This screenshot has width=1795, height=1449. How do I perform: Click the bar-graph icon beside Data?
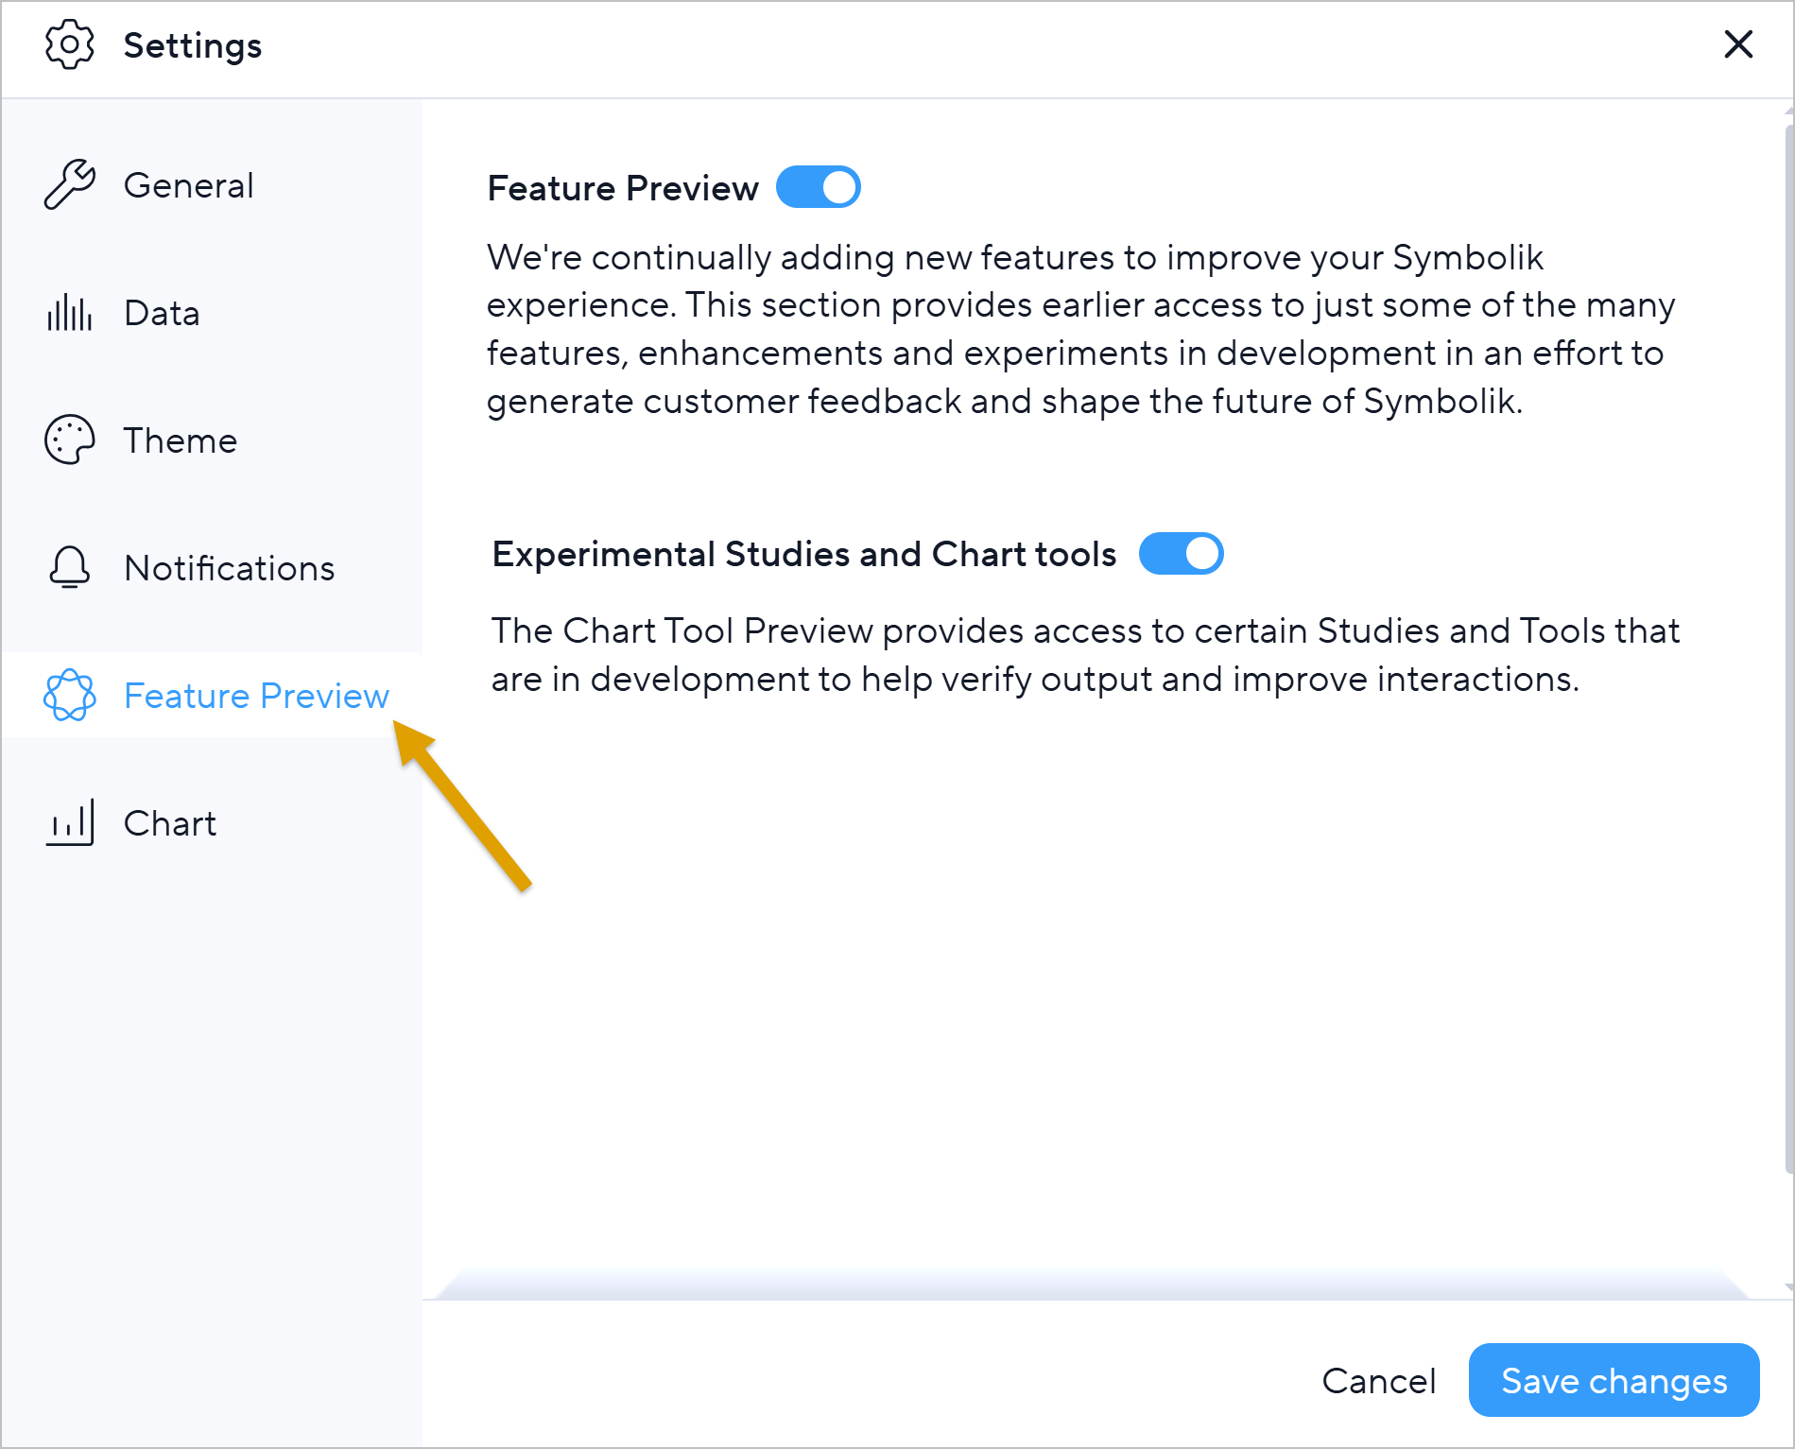coord(69,313)
